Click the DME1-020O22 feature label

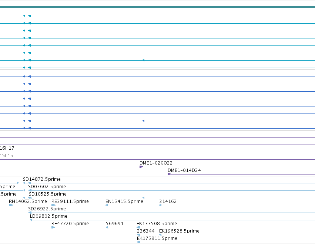point(156,163)
